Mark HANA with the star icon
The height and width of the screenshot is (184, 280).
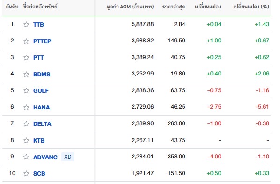[x=26, y=107]
